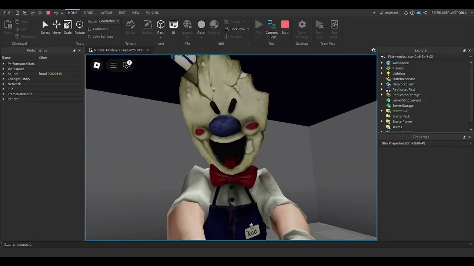Toggle the Join Surfaces checkbox
The width and height of the screenshot is (474, 266).
click(x=90, y=37)
